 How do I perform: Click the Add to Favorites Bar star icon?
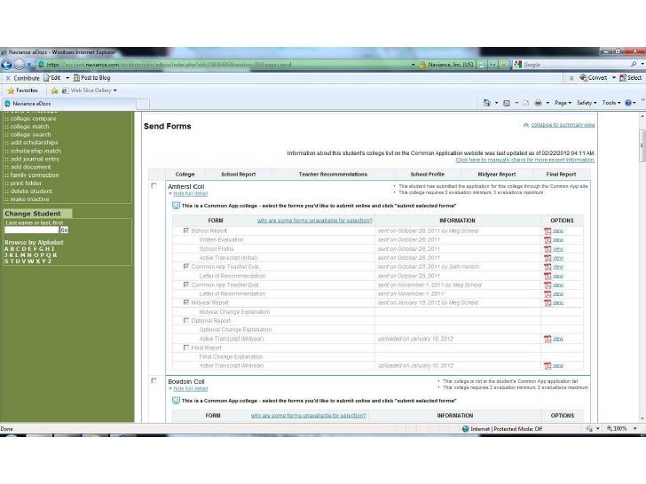pos(54,90)
